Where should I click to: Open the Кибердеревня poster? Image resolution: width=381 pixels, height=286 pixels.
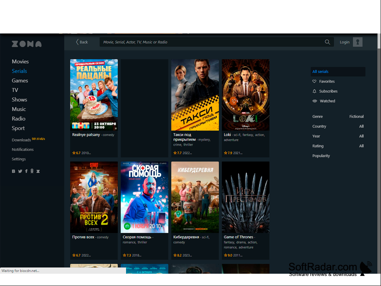195,197
